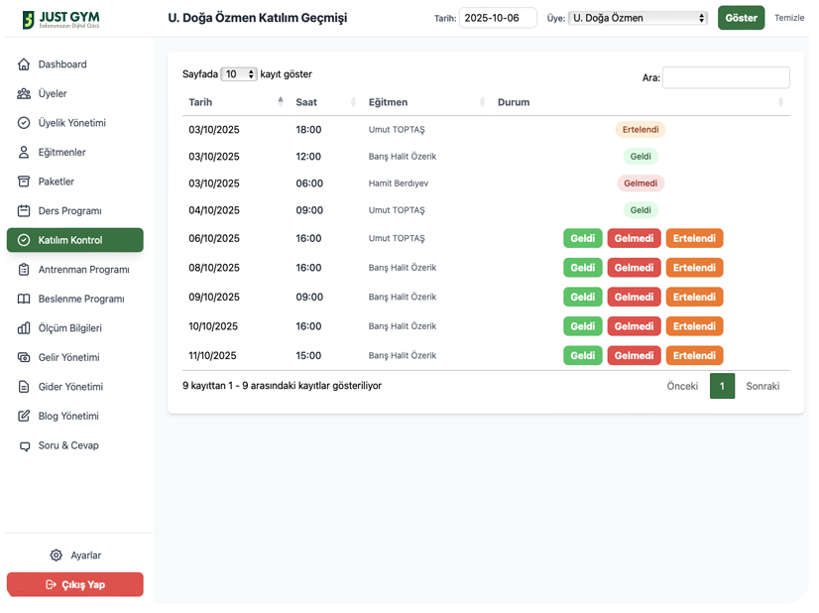Click the Eğitmenler person icon
Viewport: 819px width, 613px height.
click(x=24, y=153)
